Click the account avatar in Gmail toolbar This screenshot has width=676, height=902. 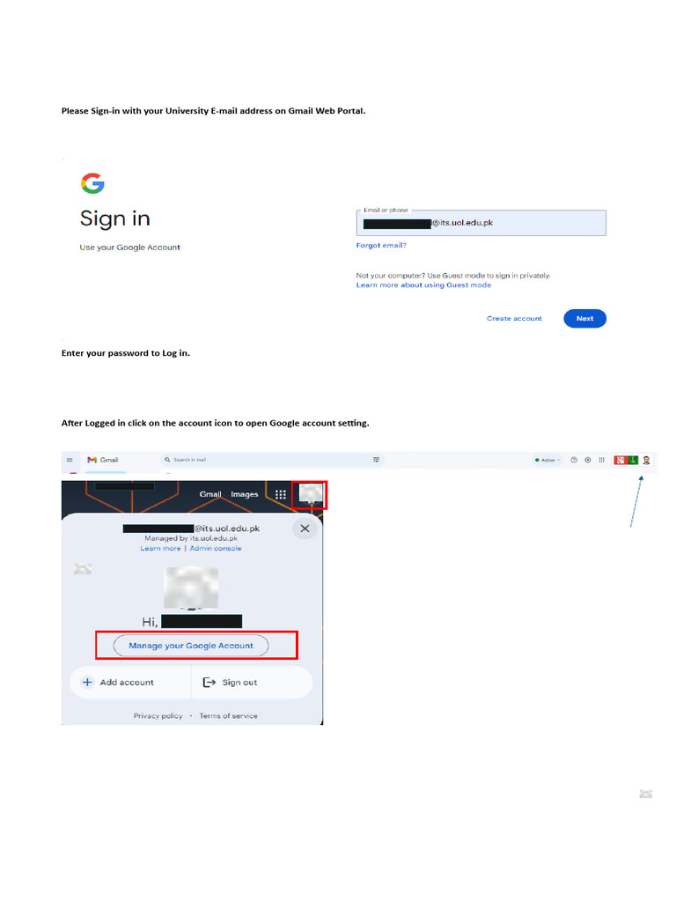[646, 460]
